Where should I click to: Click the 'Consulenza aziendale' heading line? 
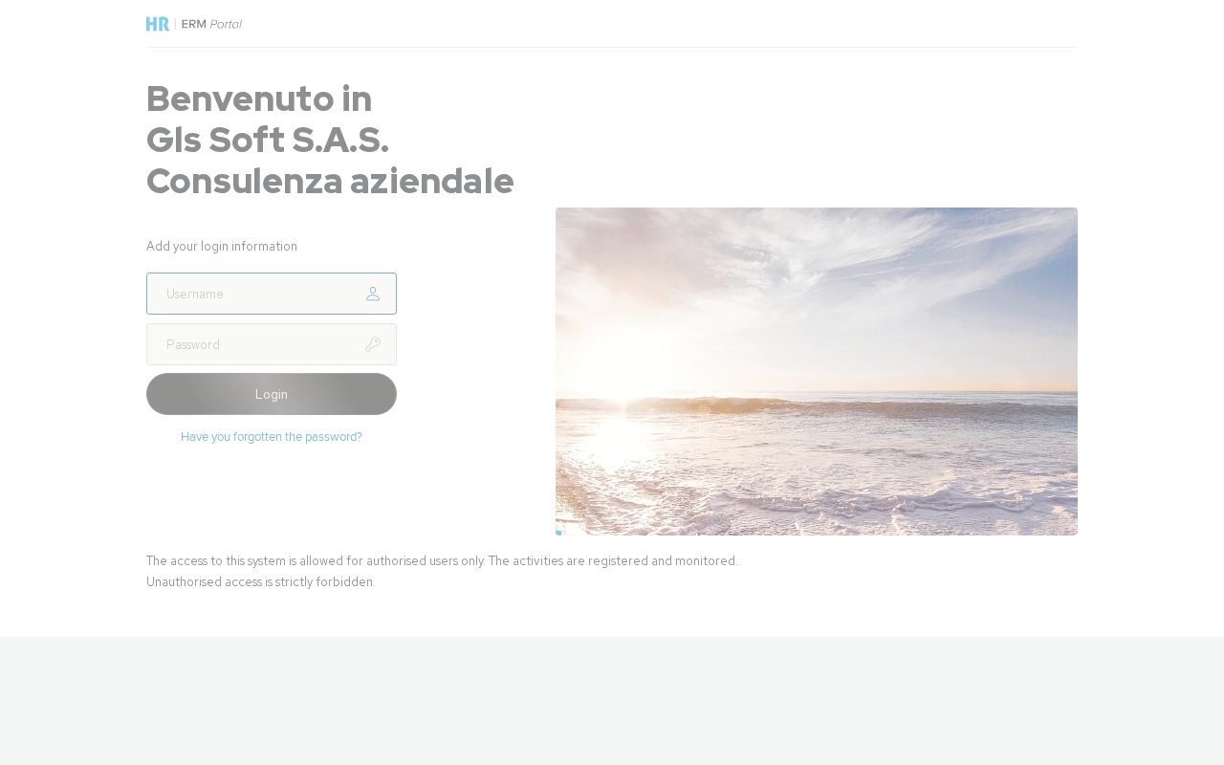pos(330,181)
